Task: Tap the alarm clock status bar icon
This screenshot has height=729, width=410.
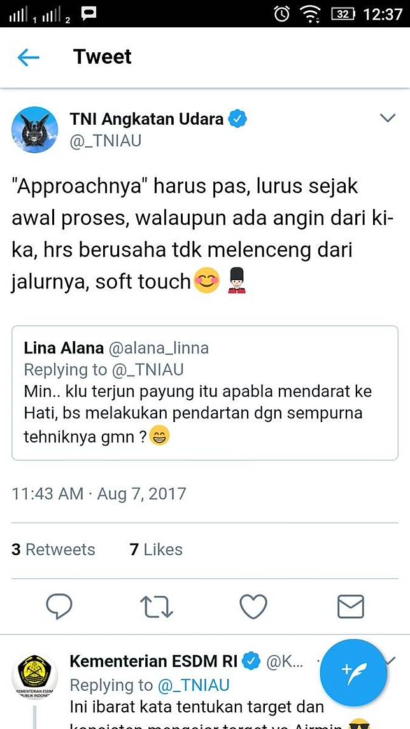Action: tap(281, 14)
